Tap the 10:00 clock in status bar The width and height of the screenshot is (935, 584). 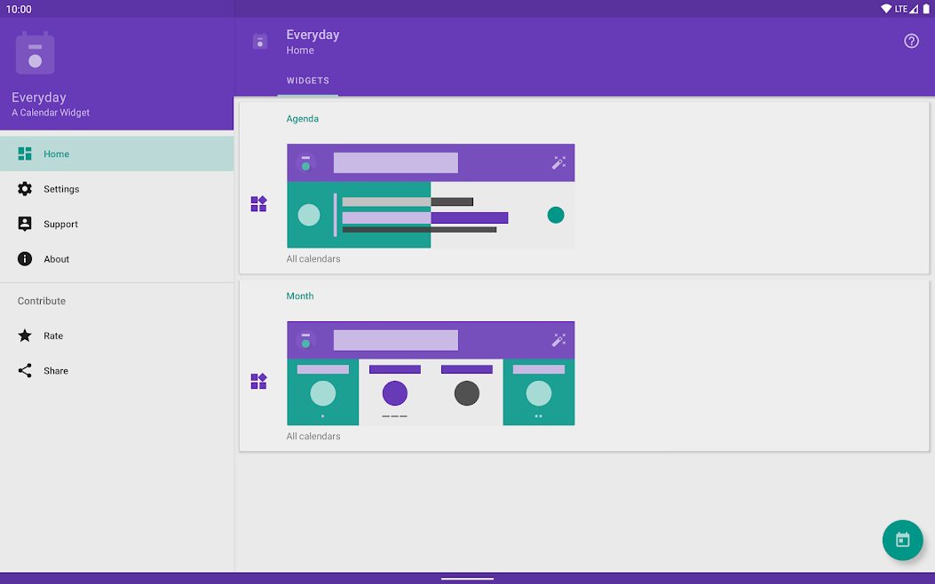click(19, 9)
